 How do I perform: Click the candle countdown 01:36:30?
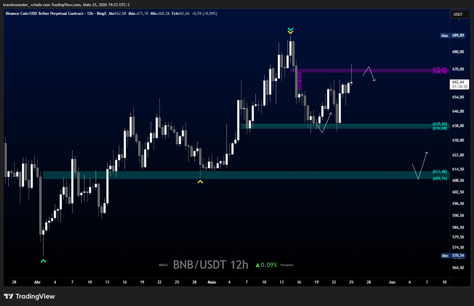click(x=460, y=87)
